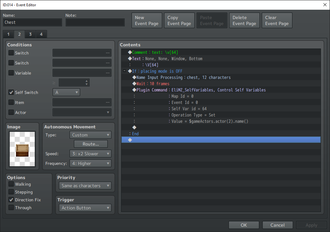Enable the Walking option checkbox
The width and height of the screenshot is (330, 232).
11,184
